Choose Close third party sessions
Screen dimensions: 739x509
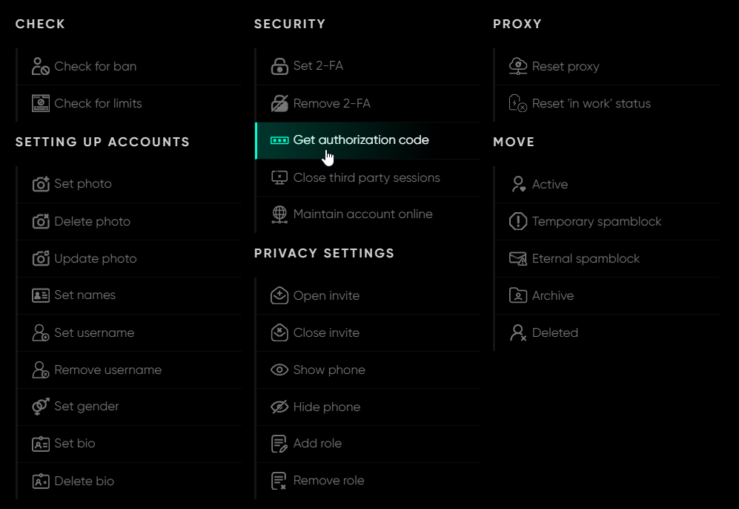366,177
